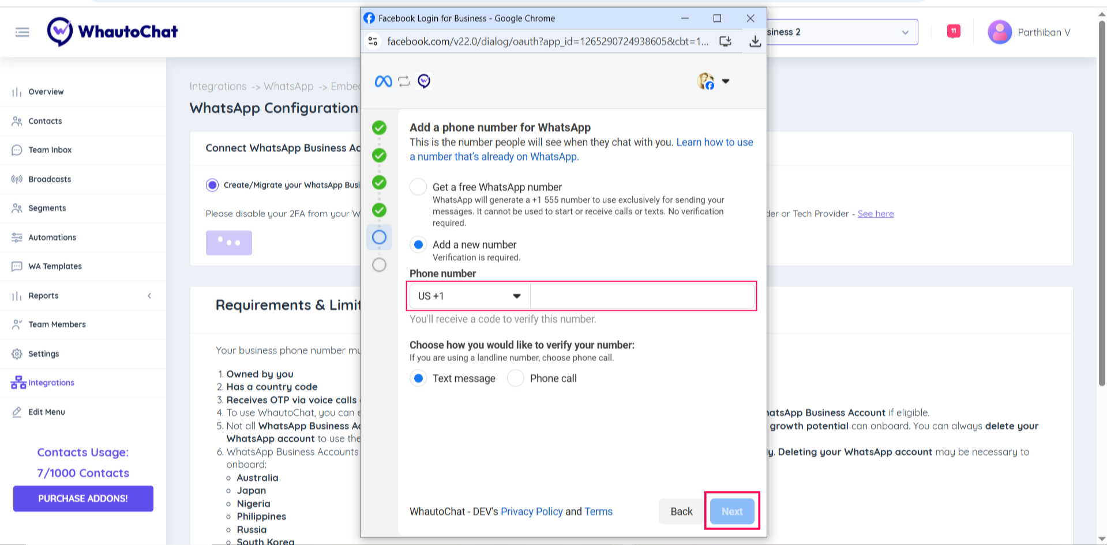
Task: Open the Privacy Policy link
Action: click(531, 512)
